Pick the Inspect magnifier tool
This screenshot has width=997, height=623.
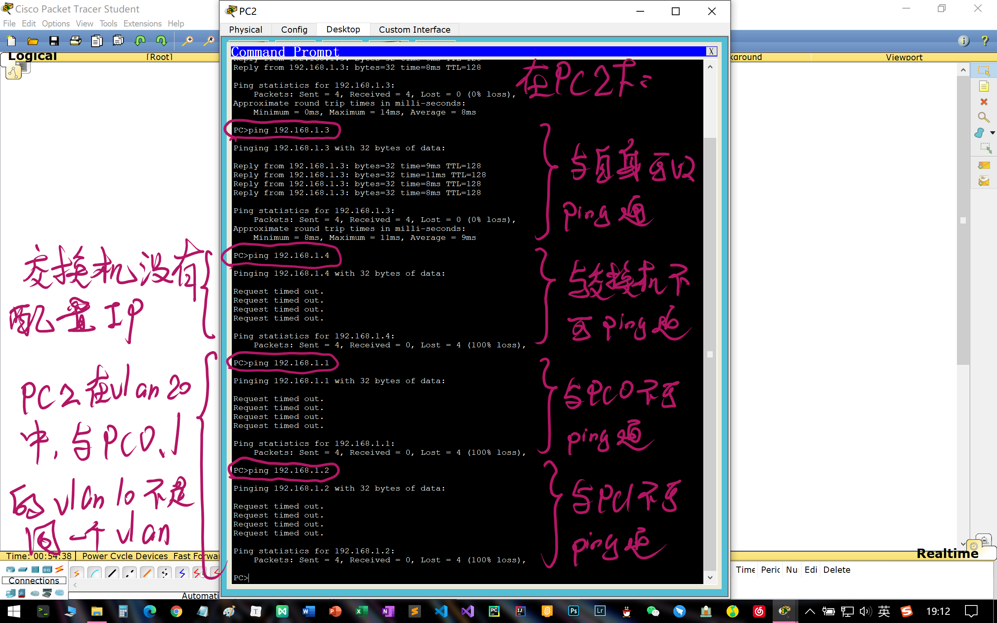[984, 118]
